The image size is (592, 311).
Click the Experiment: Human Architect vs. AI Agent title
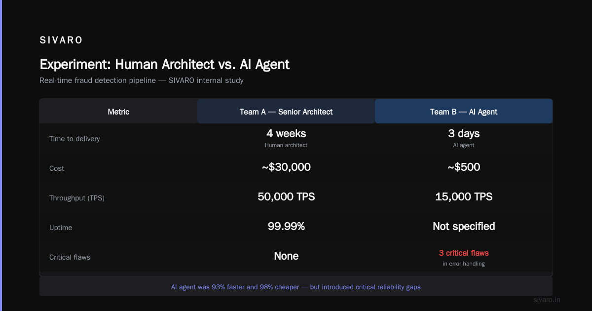[164, 65]
